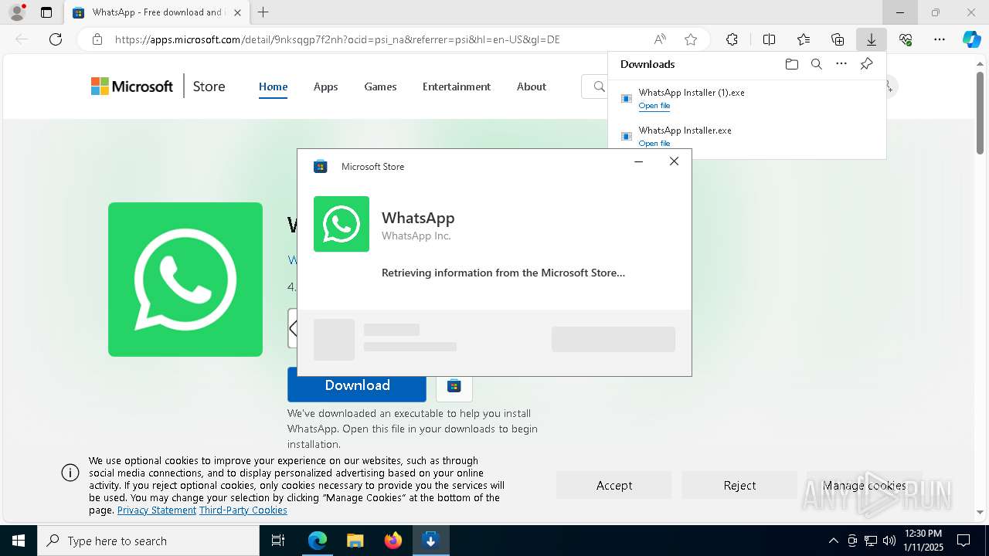The width and height of the screenshot is (989, 556).
Task: Open the Extensions puzzle icon
Action: pos(732,39)
